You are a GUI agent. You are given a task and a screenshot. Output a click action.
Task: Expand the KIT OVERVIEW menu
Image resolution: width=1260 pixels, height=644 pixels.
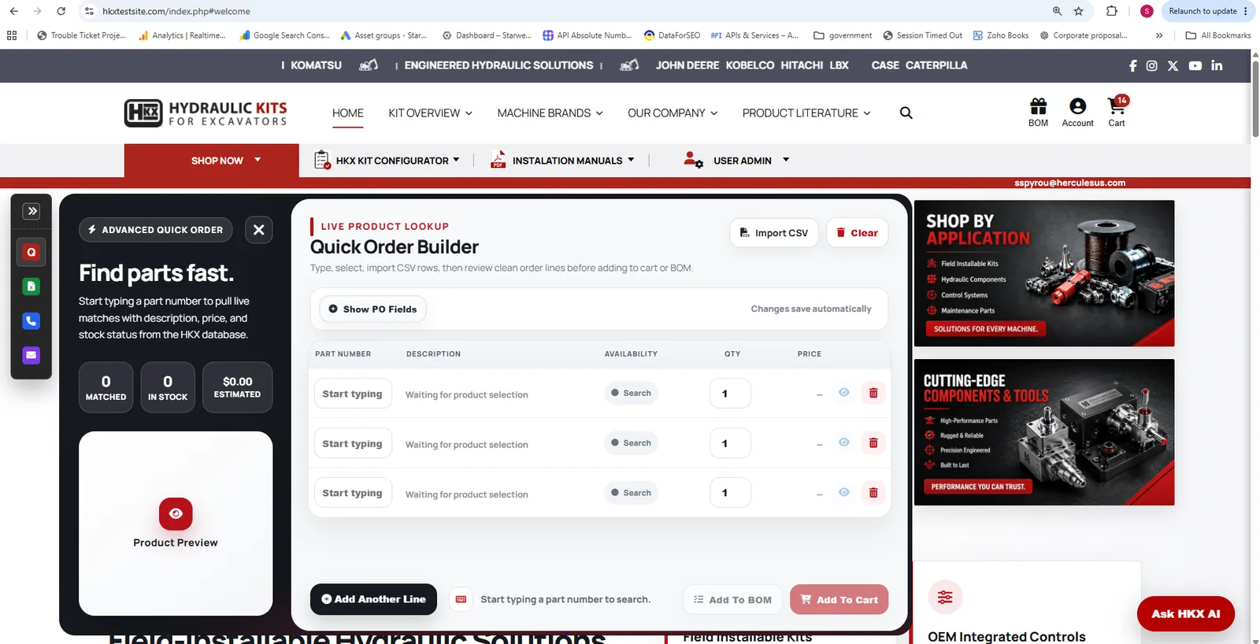point(430,113)
